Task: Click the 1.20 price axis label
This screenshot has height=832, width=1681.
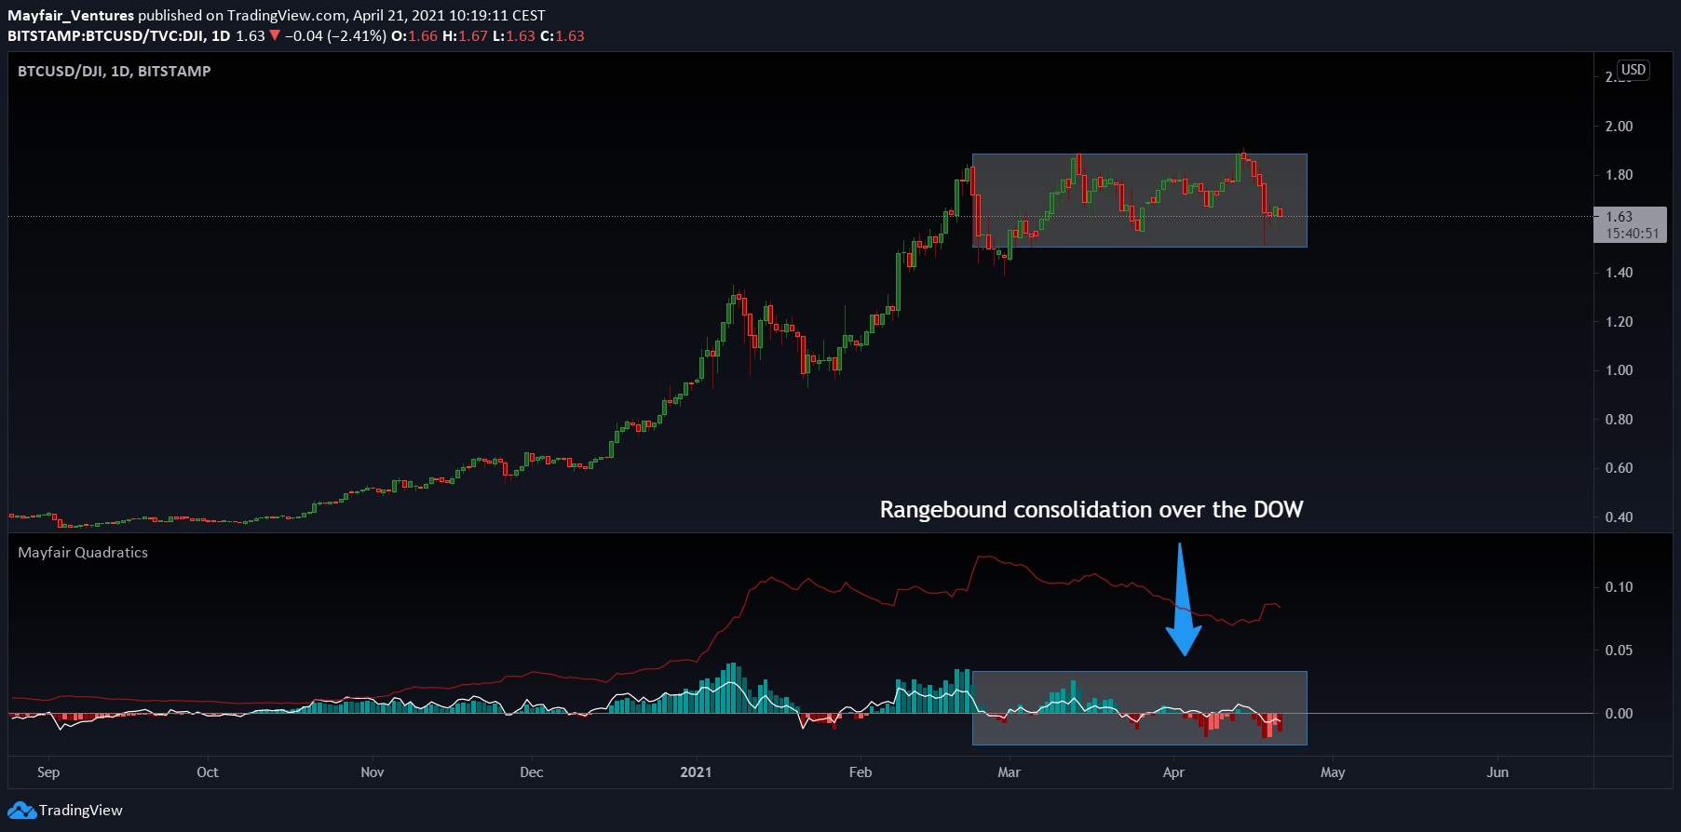Action: pos(1619,322)
